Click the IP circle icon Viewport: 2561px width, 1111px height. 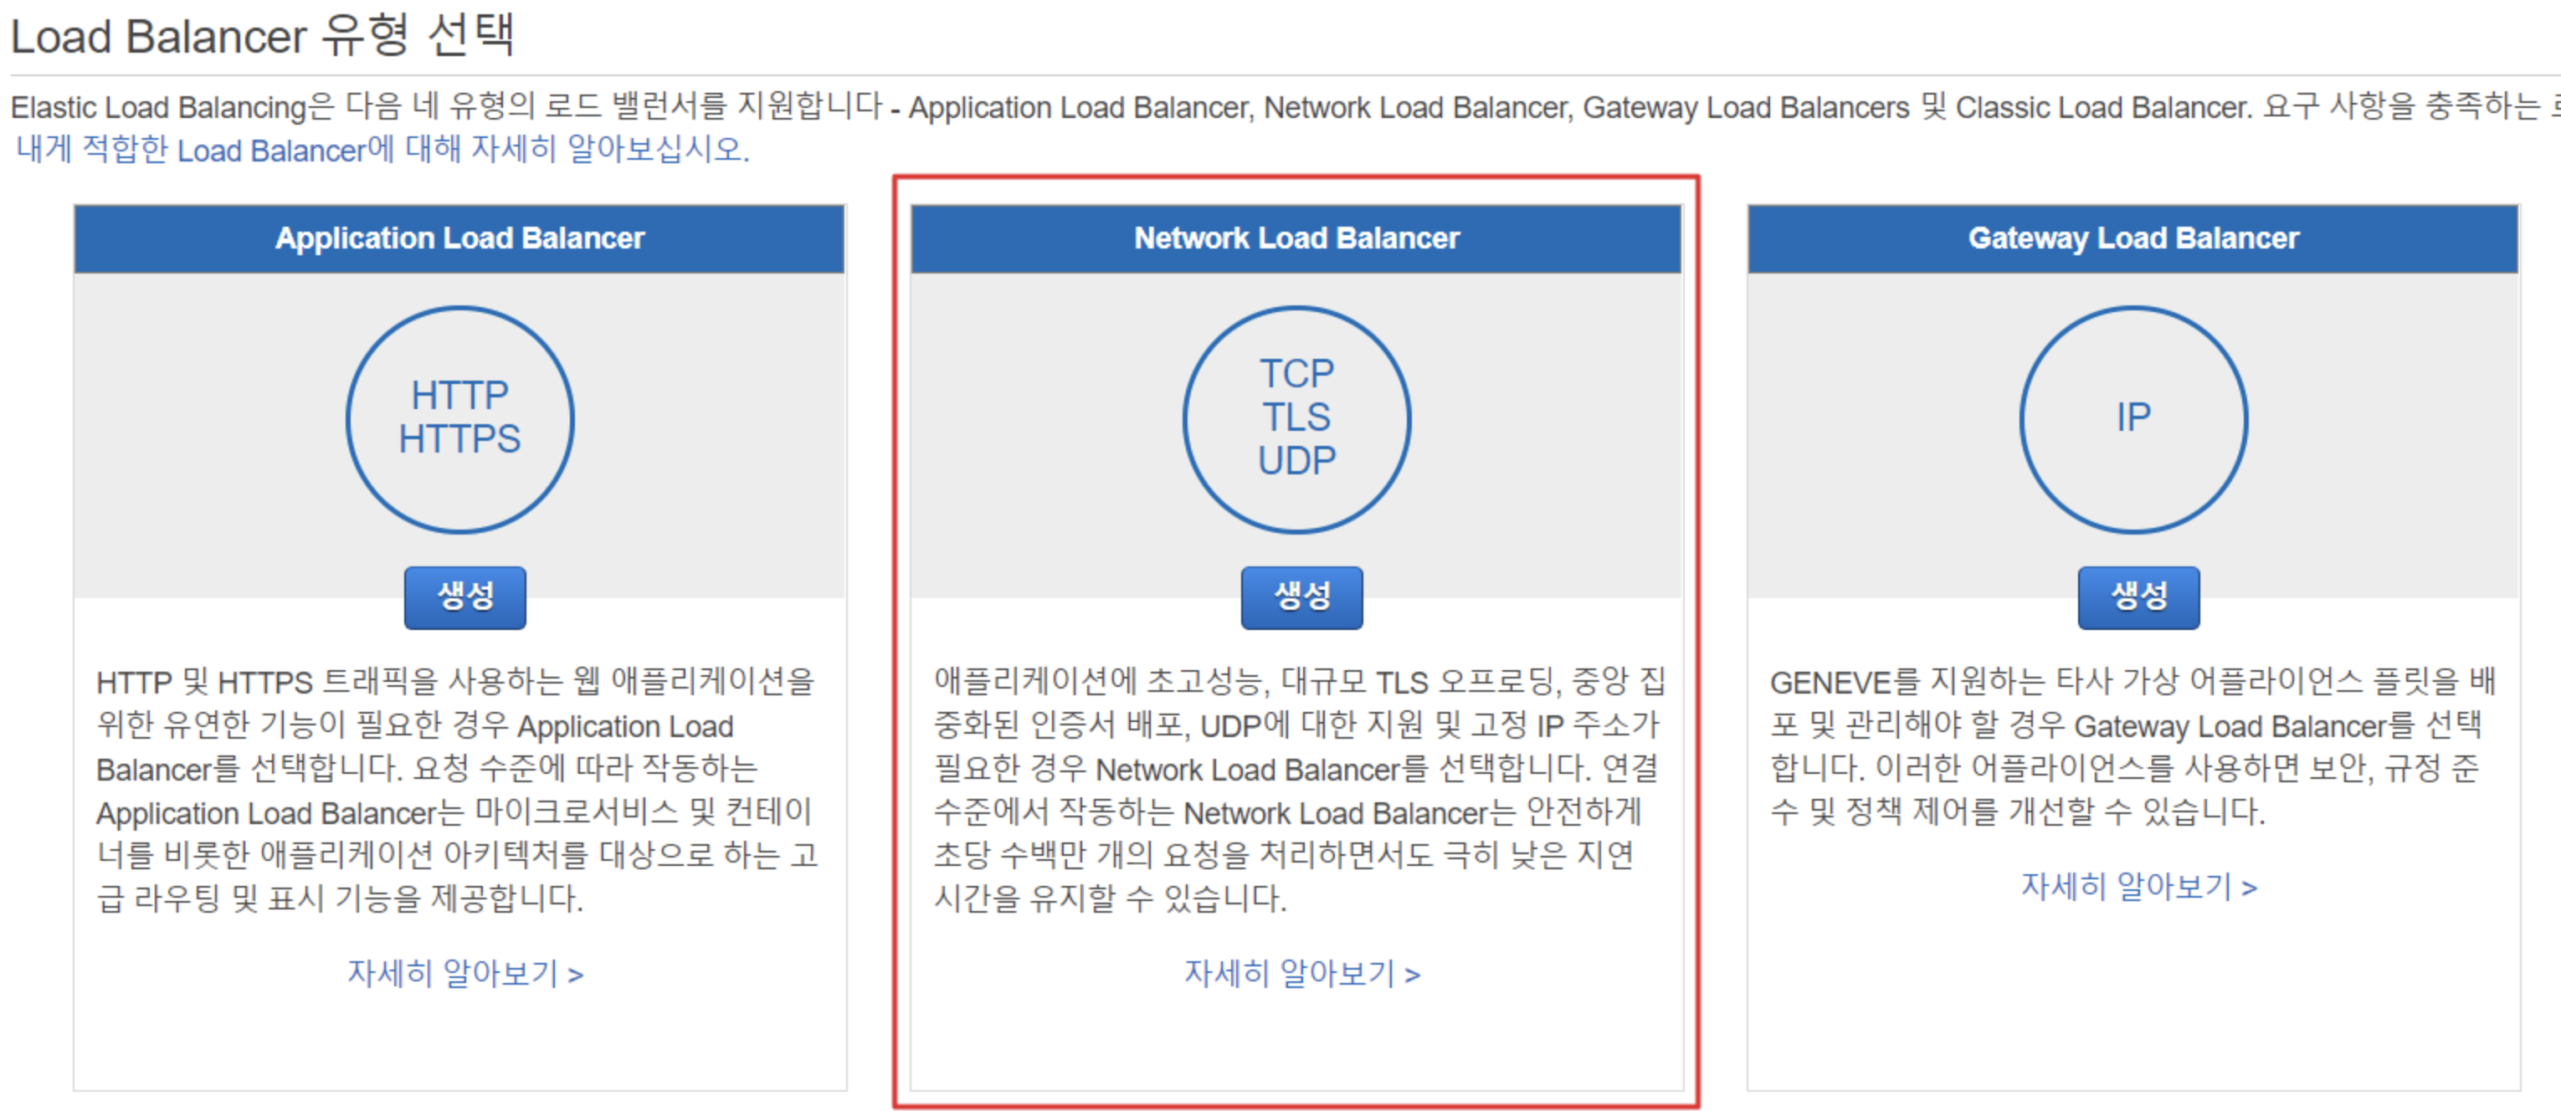(2132, 418)
